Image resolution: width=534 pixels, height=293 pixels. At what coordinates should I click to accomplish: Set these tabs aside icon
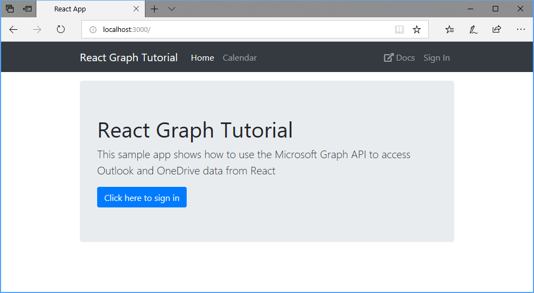[27, 9]
